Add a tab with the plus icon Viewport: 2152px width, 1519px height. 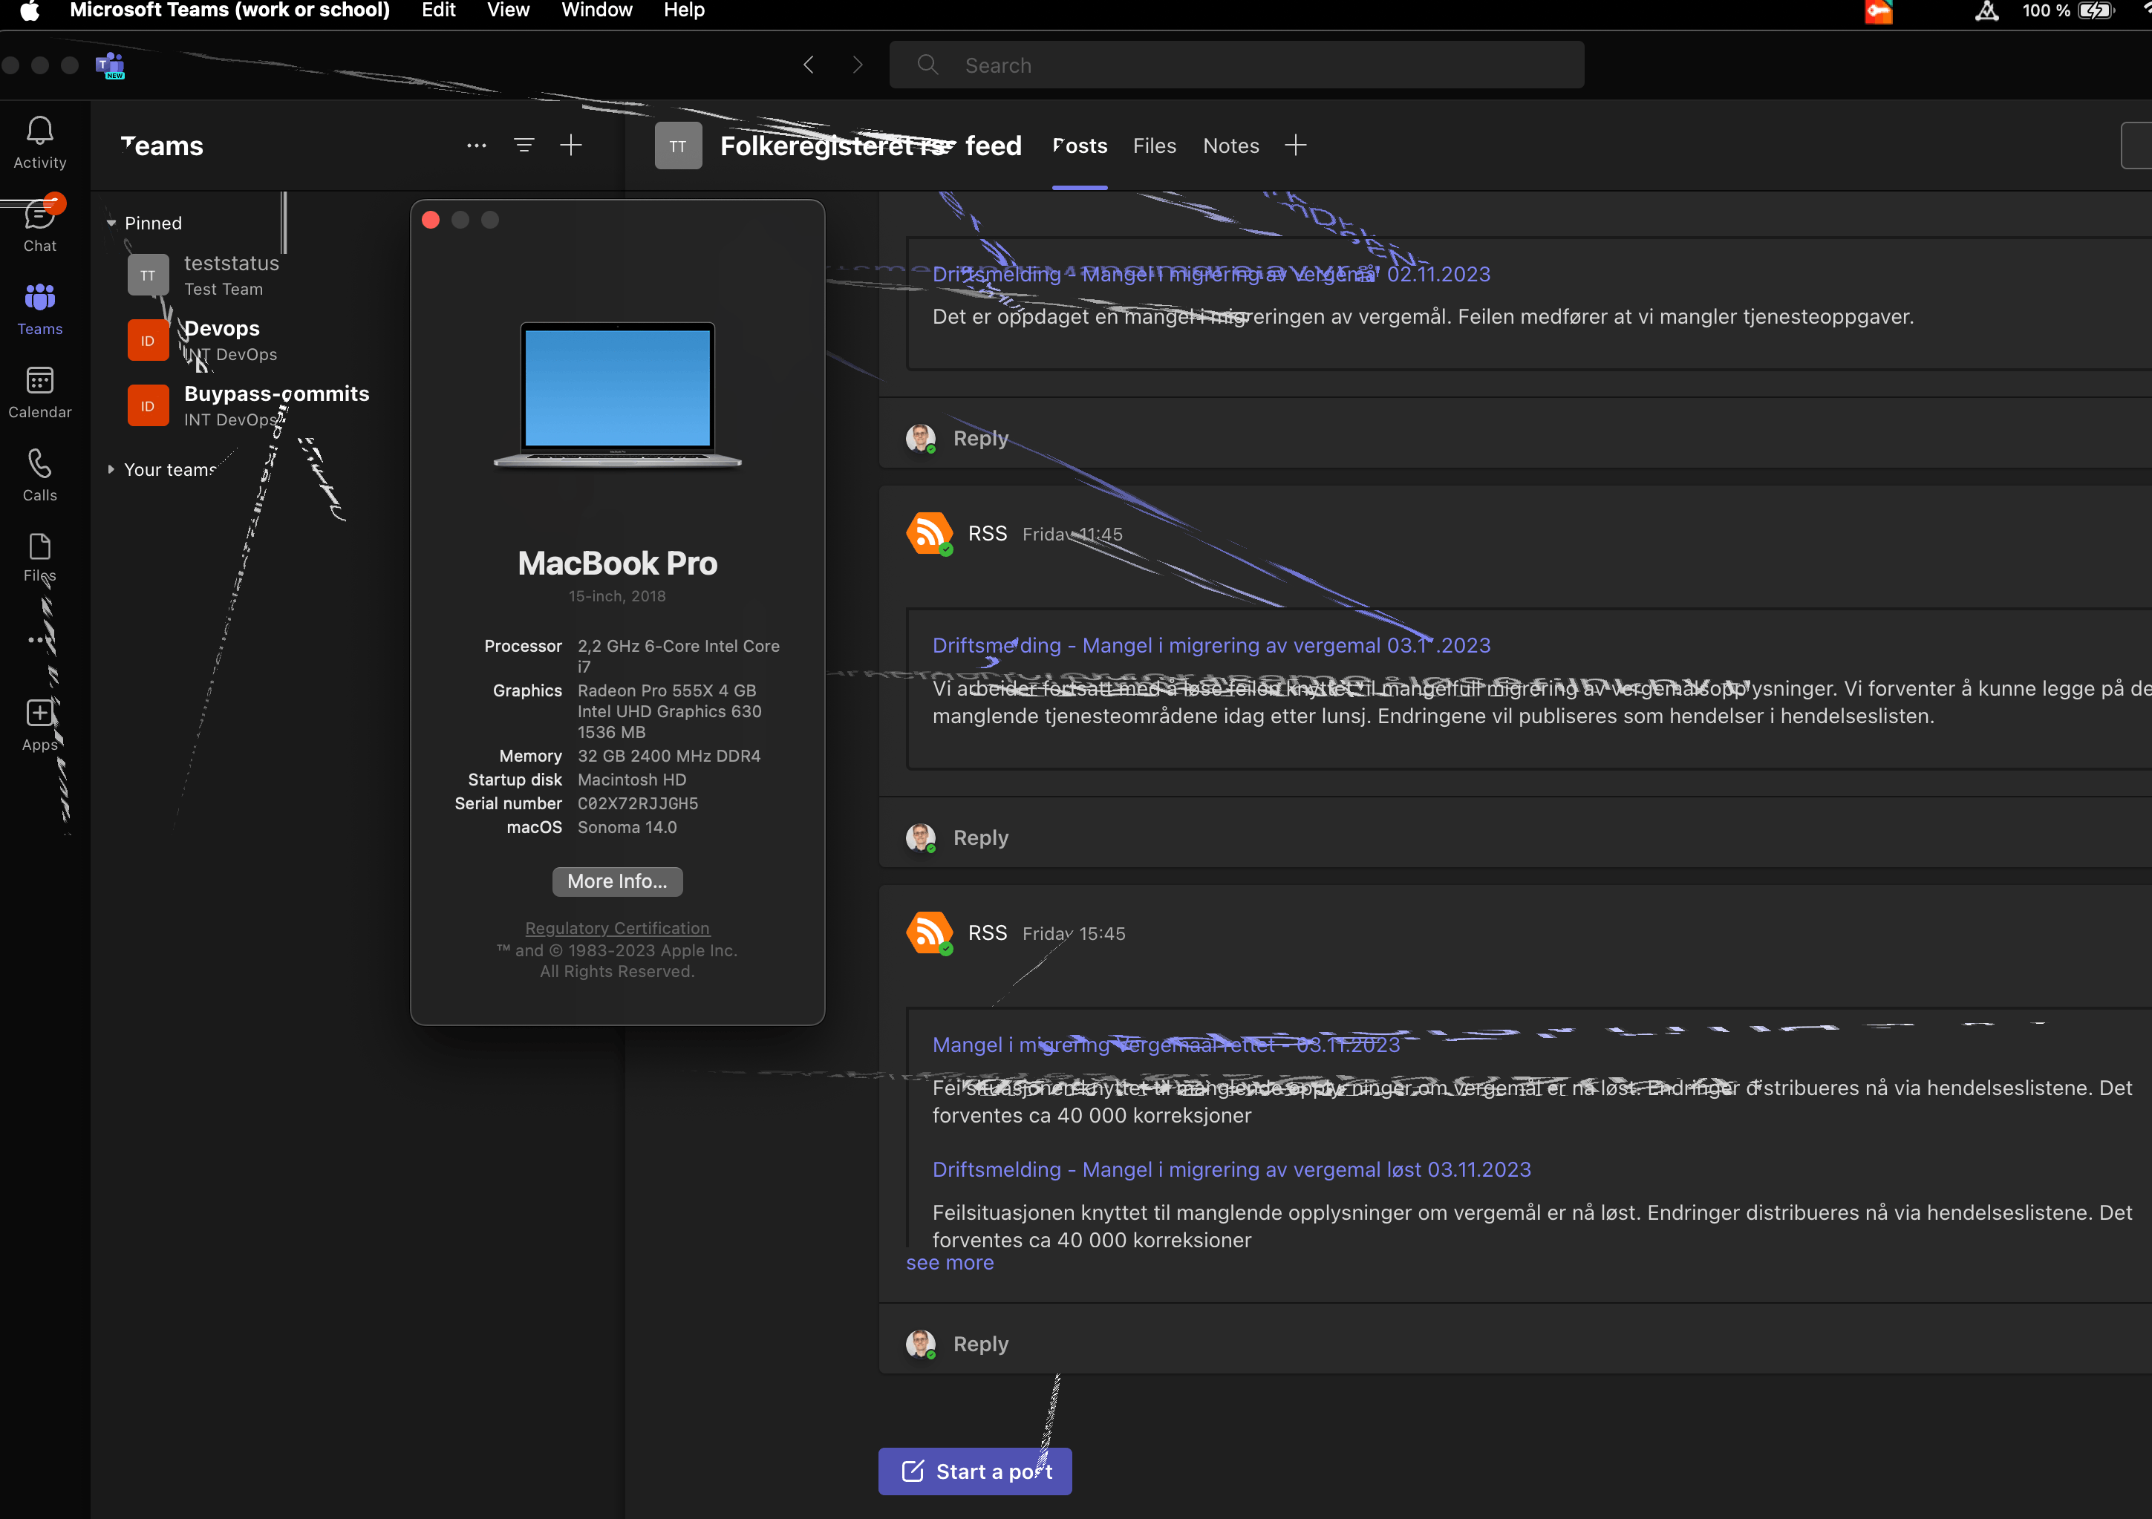[1295, 146]
